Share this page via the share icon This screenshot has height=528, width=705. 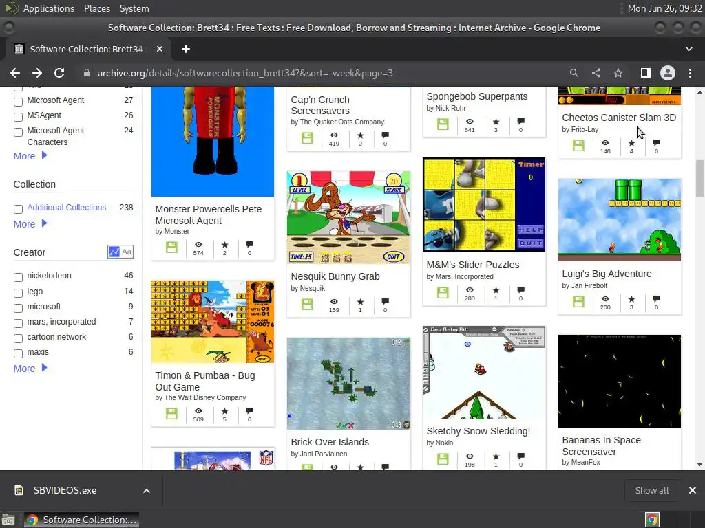pos(596,73)
